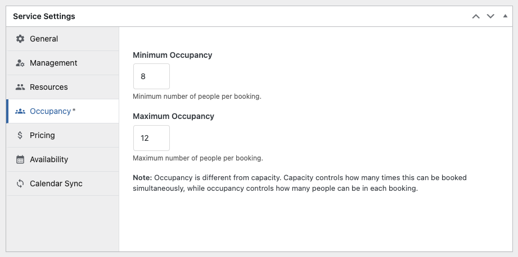Collapse the Service Settings panel triangle toggle
This screenshot has width=518, height=257.
tap(505, 16)
